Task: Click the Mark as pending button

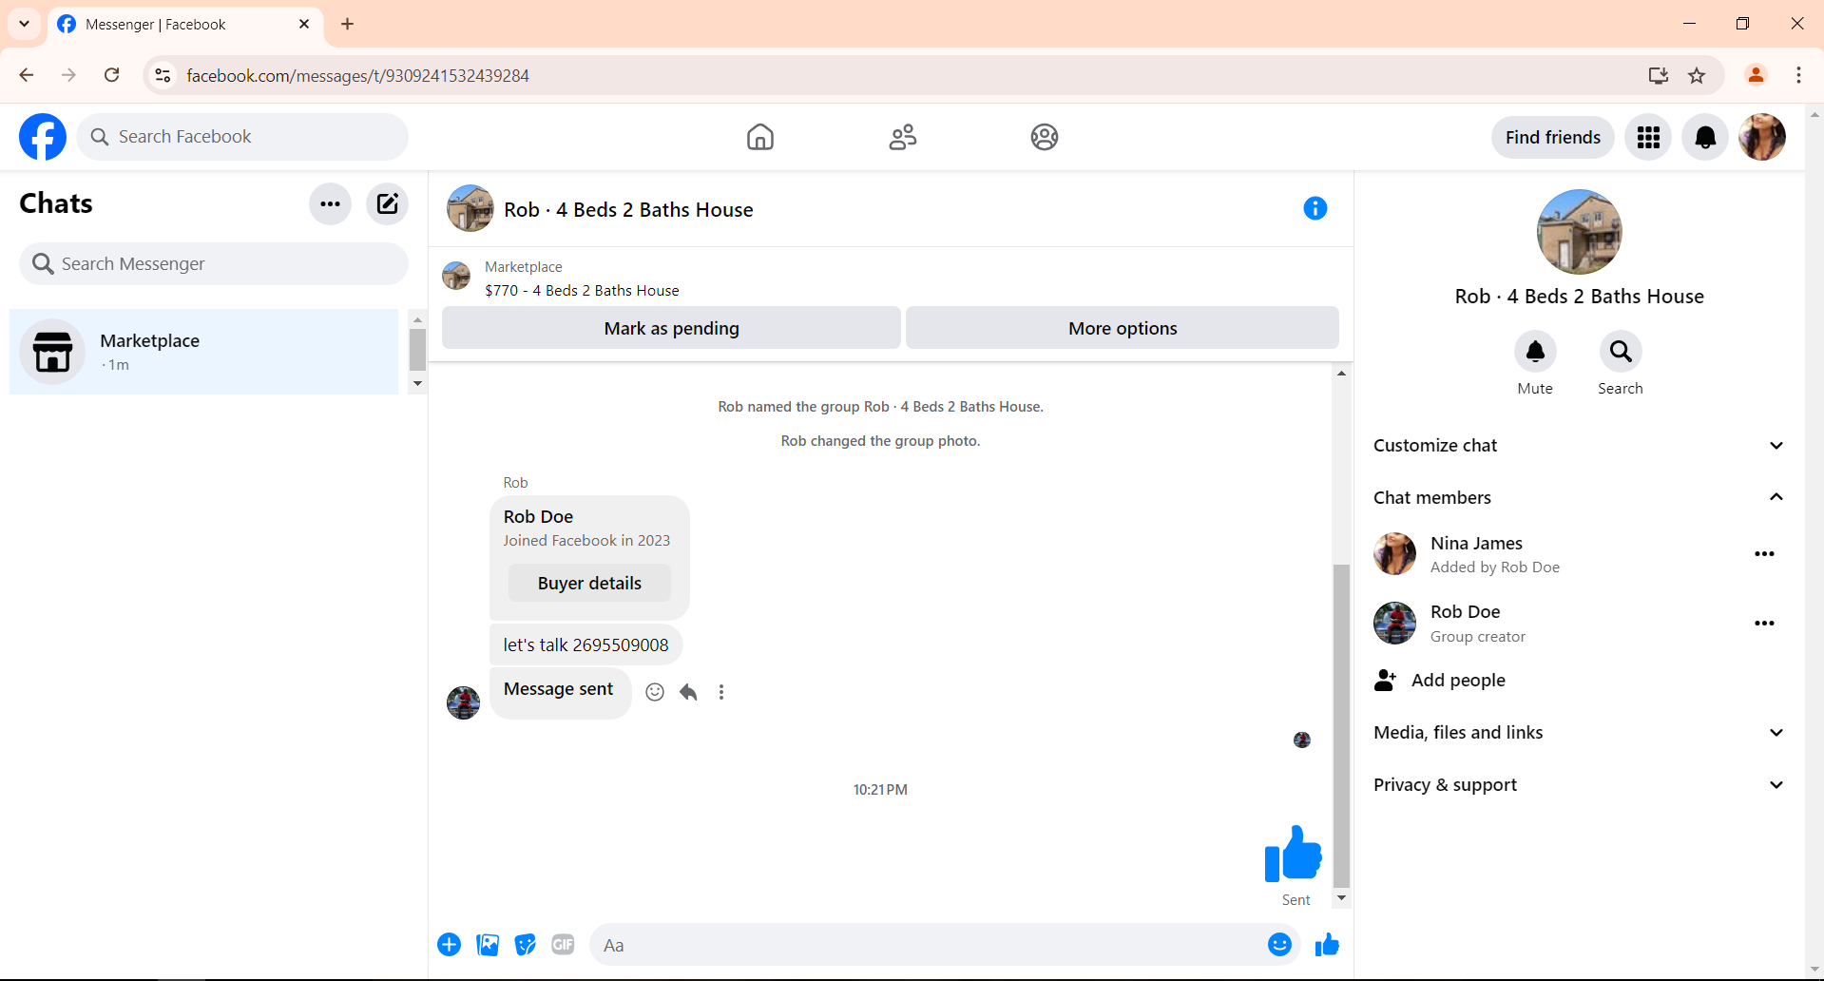Action: click(x=671, y=328)
